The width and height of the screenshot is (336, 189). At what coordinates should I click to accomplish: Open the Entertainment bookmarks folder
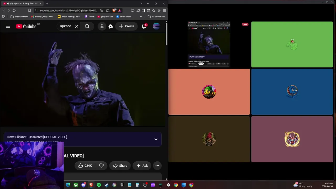(19, 17)
